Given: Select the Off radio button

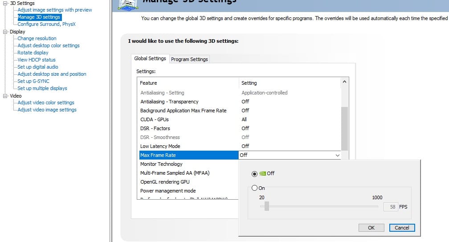Looking at the screenshot, I should [255, 174].
